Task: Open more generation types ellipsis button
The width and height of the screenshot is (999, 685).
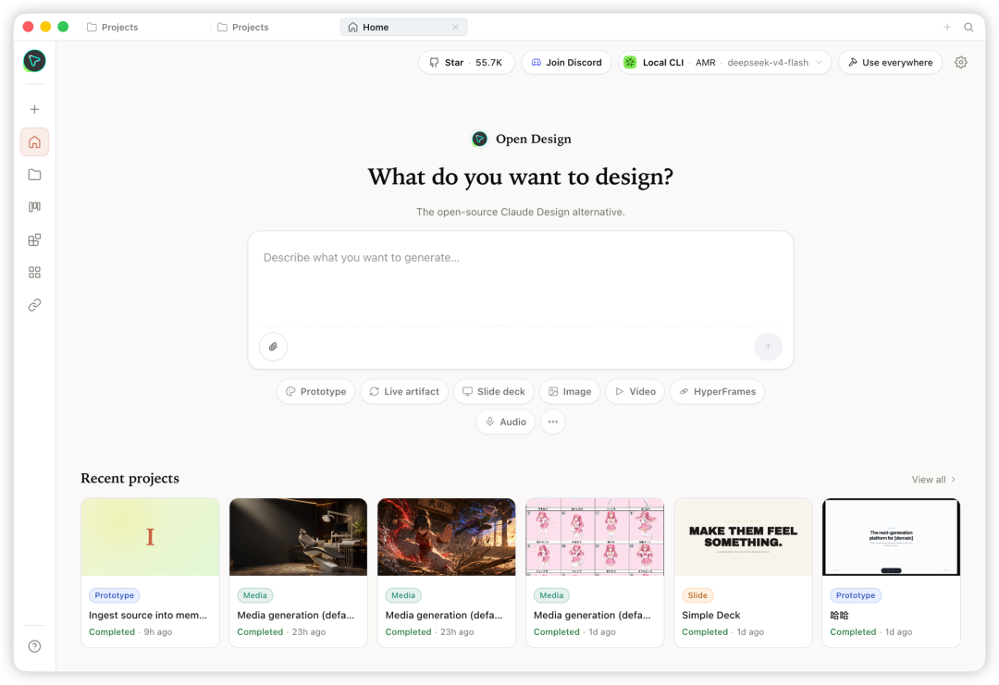Action: tap(553, 422)
